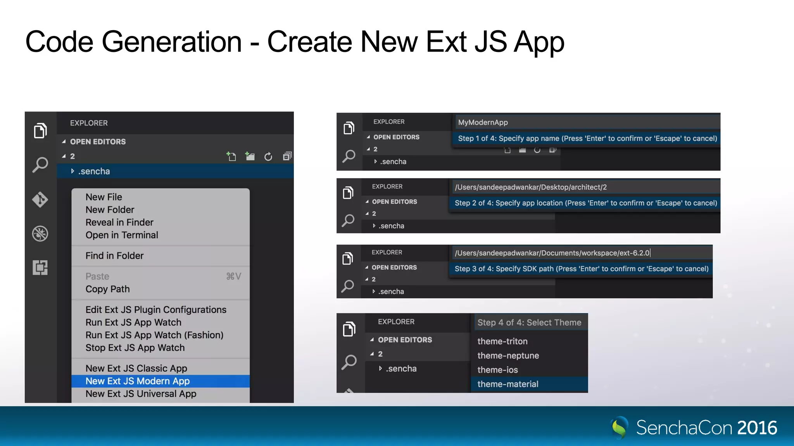
Task: Open Source Control (Git) view icon
Action: tap(40, 199)
